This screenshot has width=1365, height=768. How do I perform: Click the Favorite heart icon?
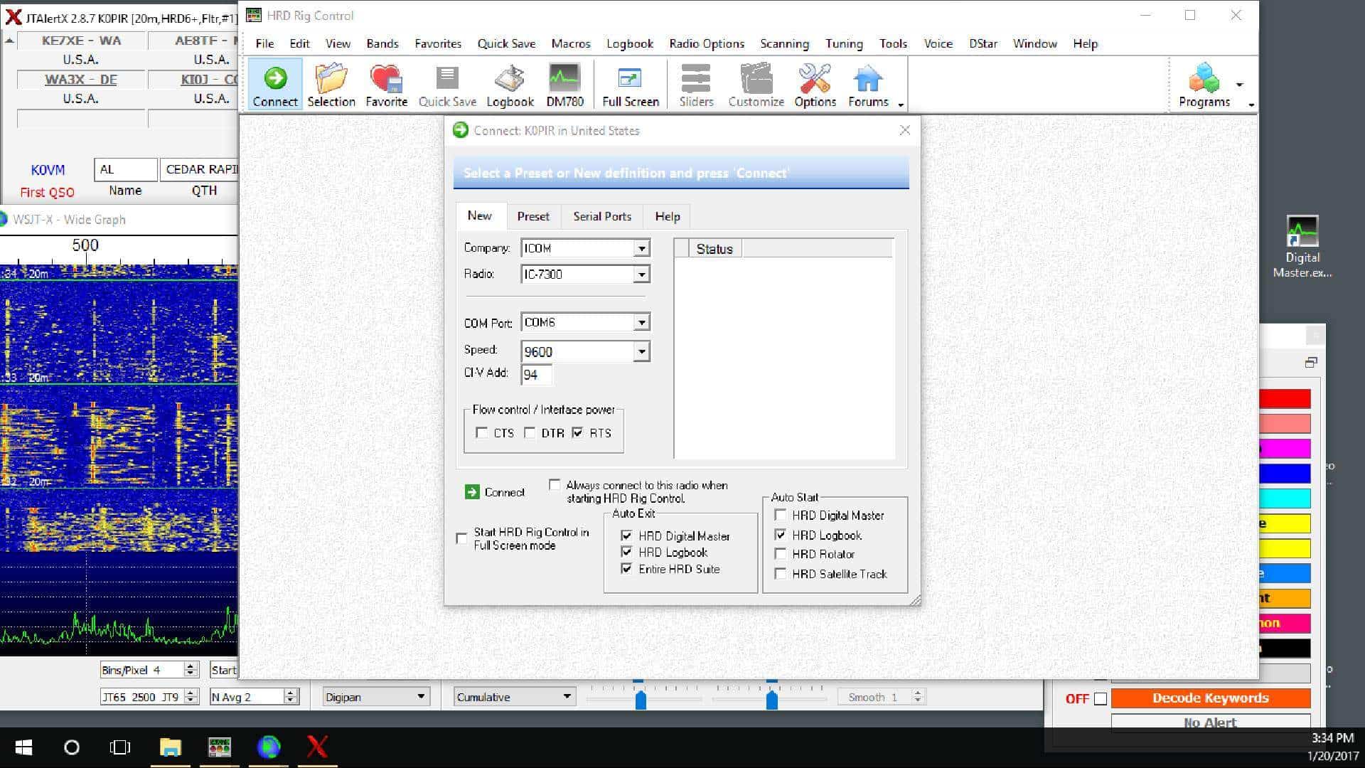(385, 82)
